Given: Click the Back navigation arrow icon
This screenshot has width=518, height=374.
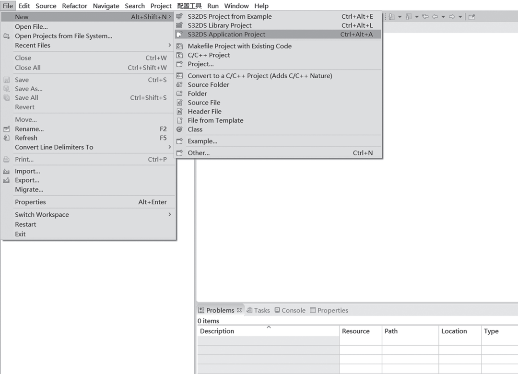Looking at the screenshot, I should coord(435,17).
